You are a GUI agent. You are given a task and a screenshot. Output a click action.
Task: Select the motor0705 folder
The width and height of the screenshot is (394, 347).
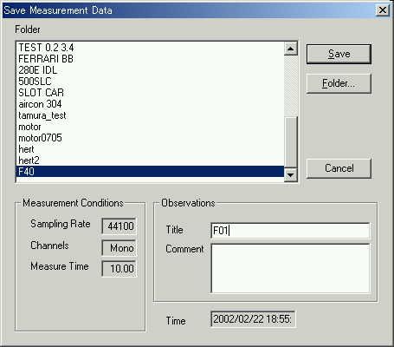tap(151, 138)
